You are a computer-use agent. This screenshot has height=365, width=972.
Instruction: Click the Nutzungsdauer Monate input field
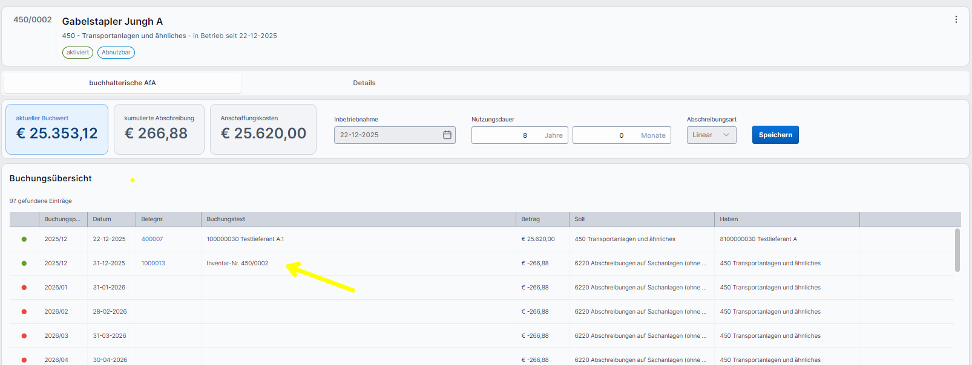pyautogui.click(x=605, y=135)
